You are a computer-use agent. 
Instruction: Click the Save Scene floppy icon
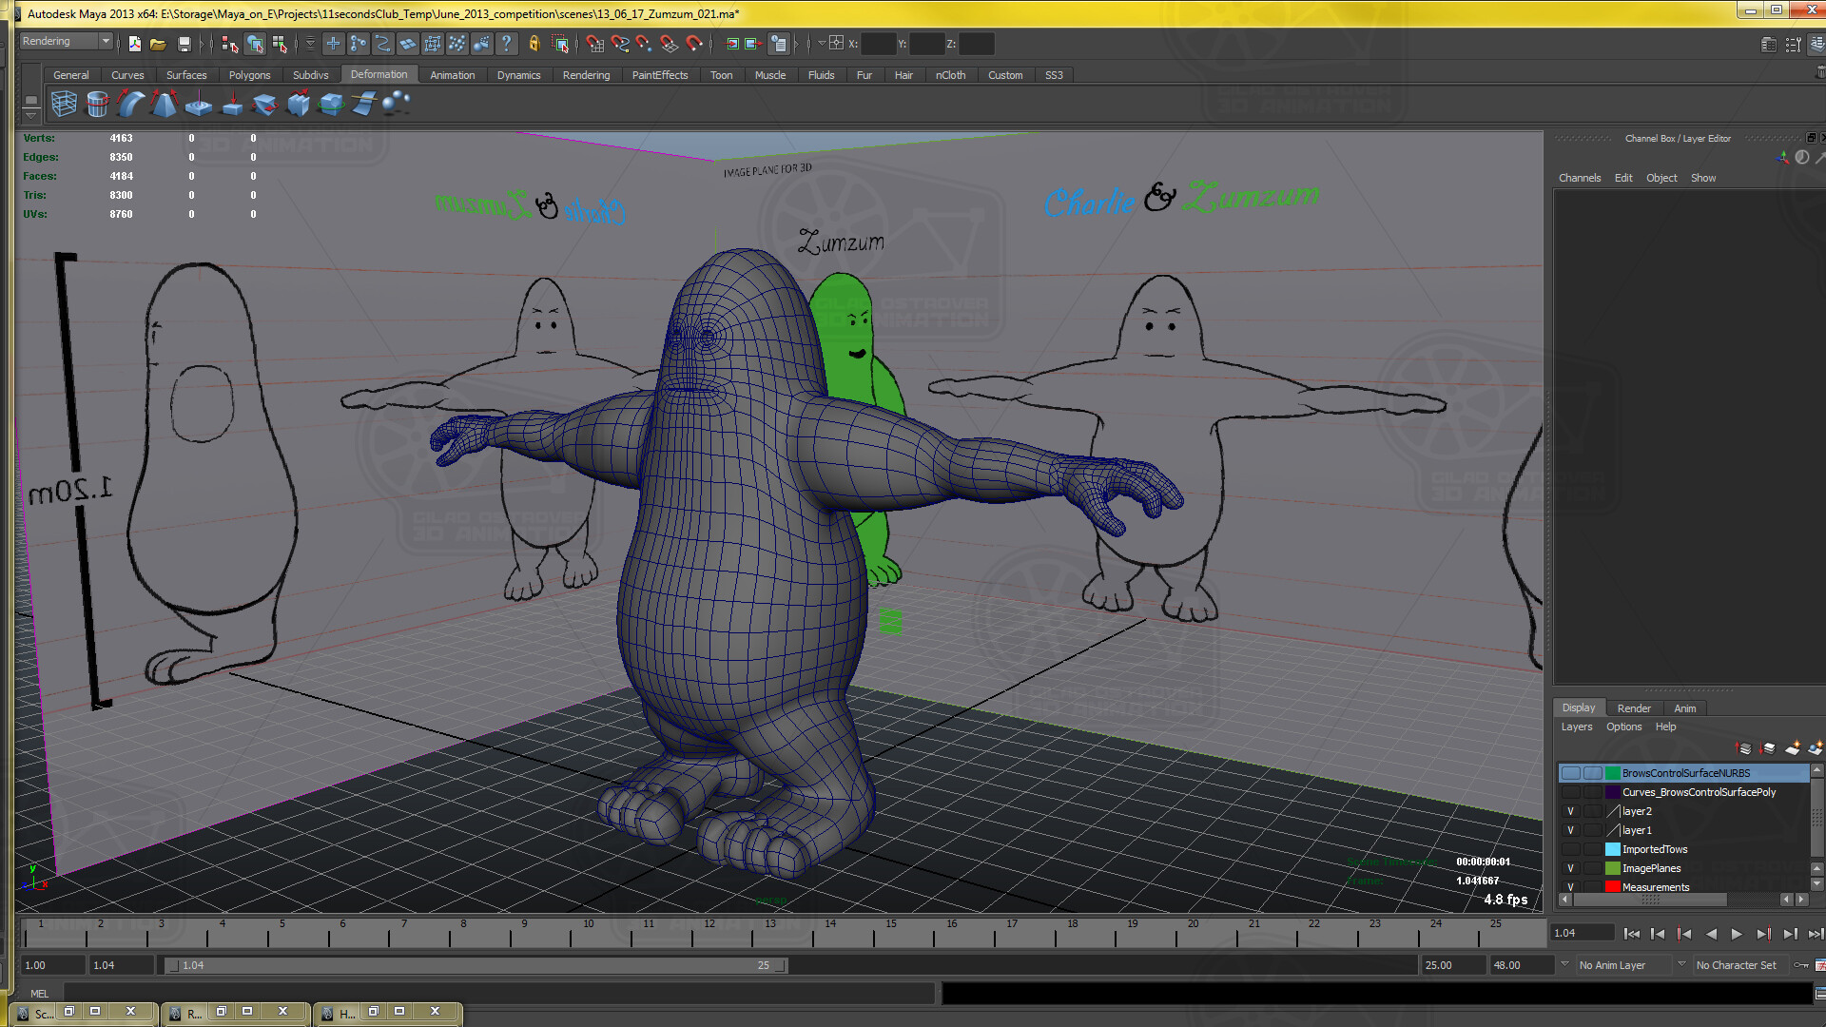185,44
